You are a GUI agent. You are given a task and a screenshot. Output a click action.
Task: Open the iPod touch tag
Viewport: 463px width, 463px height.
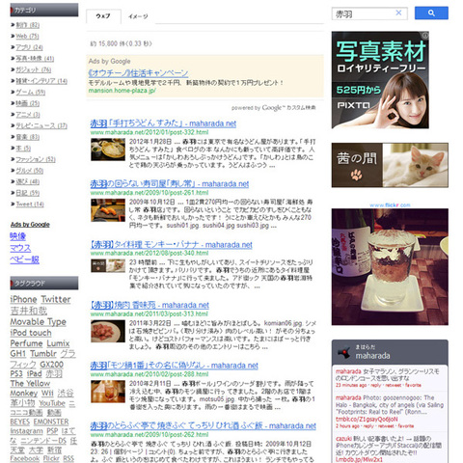[x=31, y=333]
